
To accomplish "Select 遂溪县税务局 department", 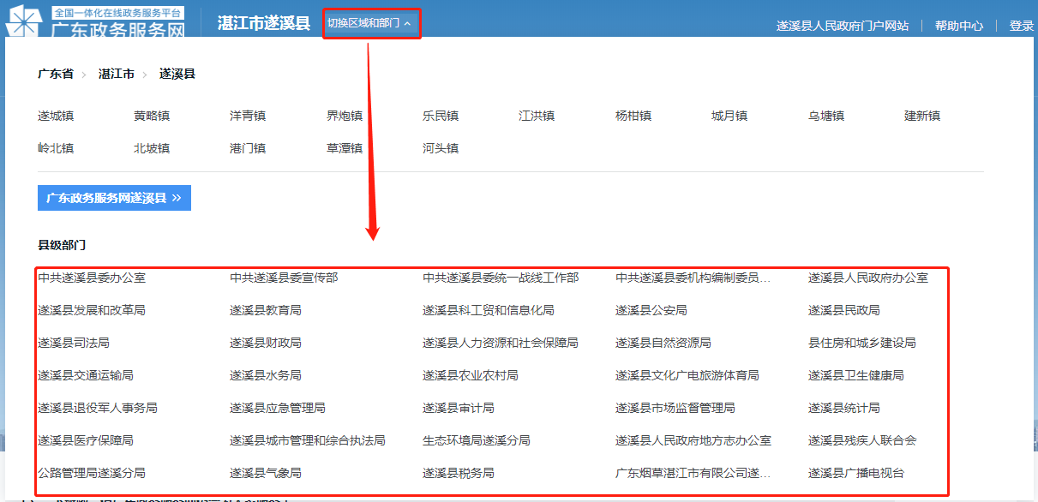I will tap(458, 473).
